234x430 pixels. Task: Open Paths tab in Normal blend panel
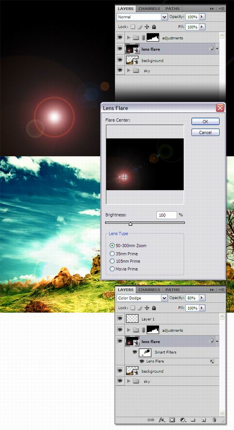tap(172, 9)
